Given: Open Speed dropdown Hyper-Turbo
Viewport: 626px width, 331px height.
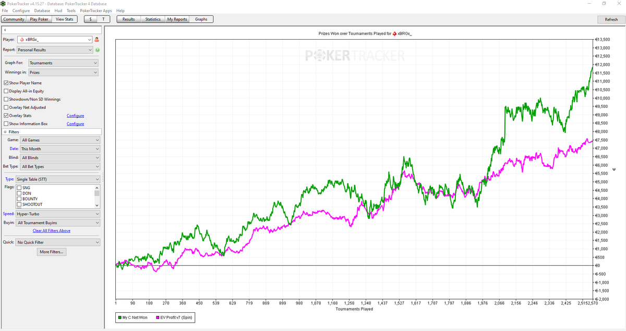Looking at the screenshot, I should tap(57, 214).
